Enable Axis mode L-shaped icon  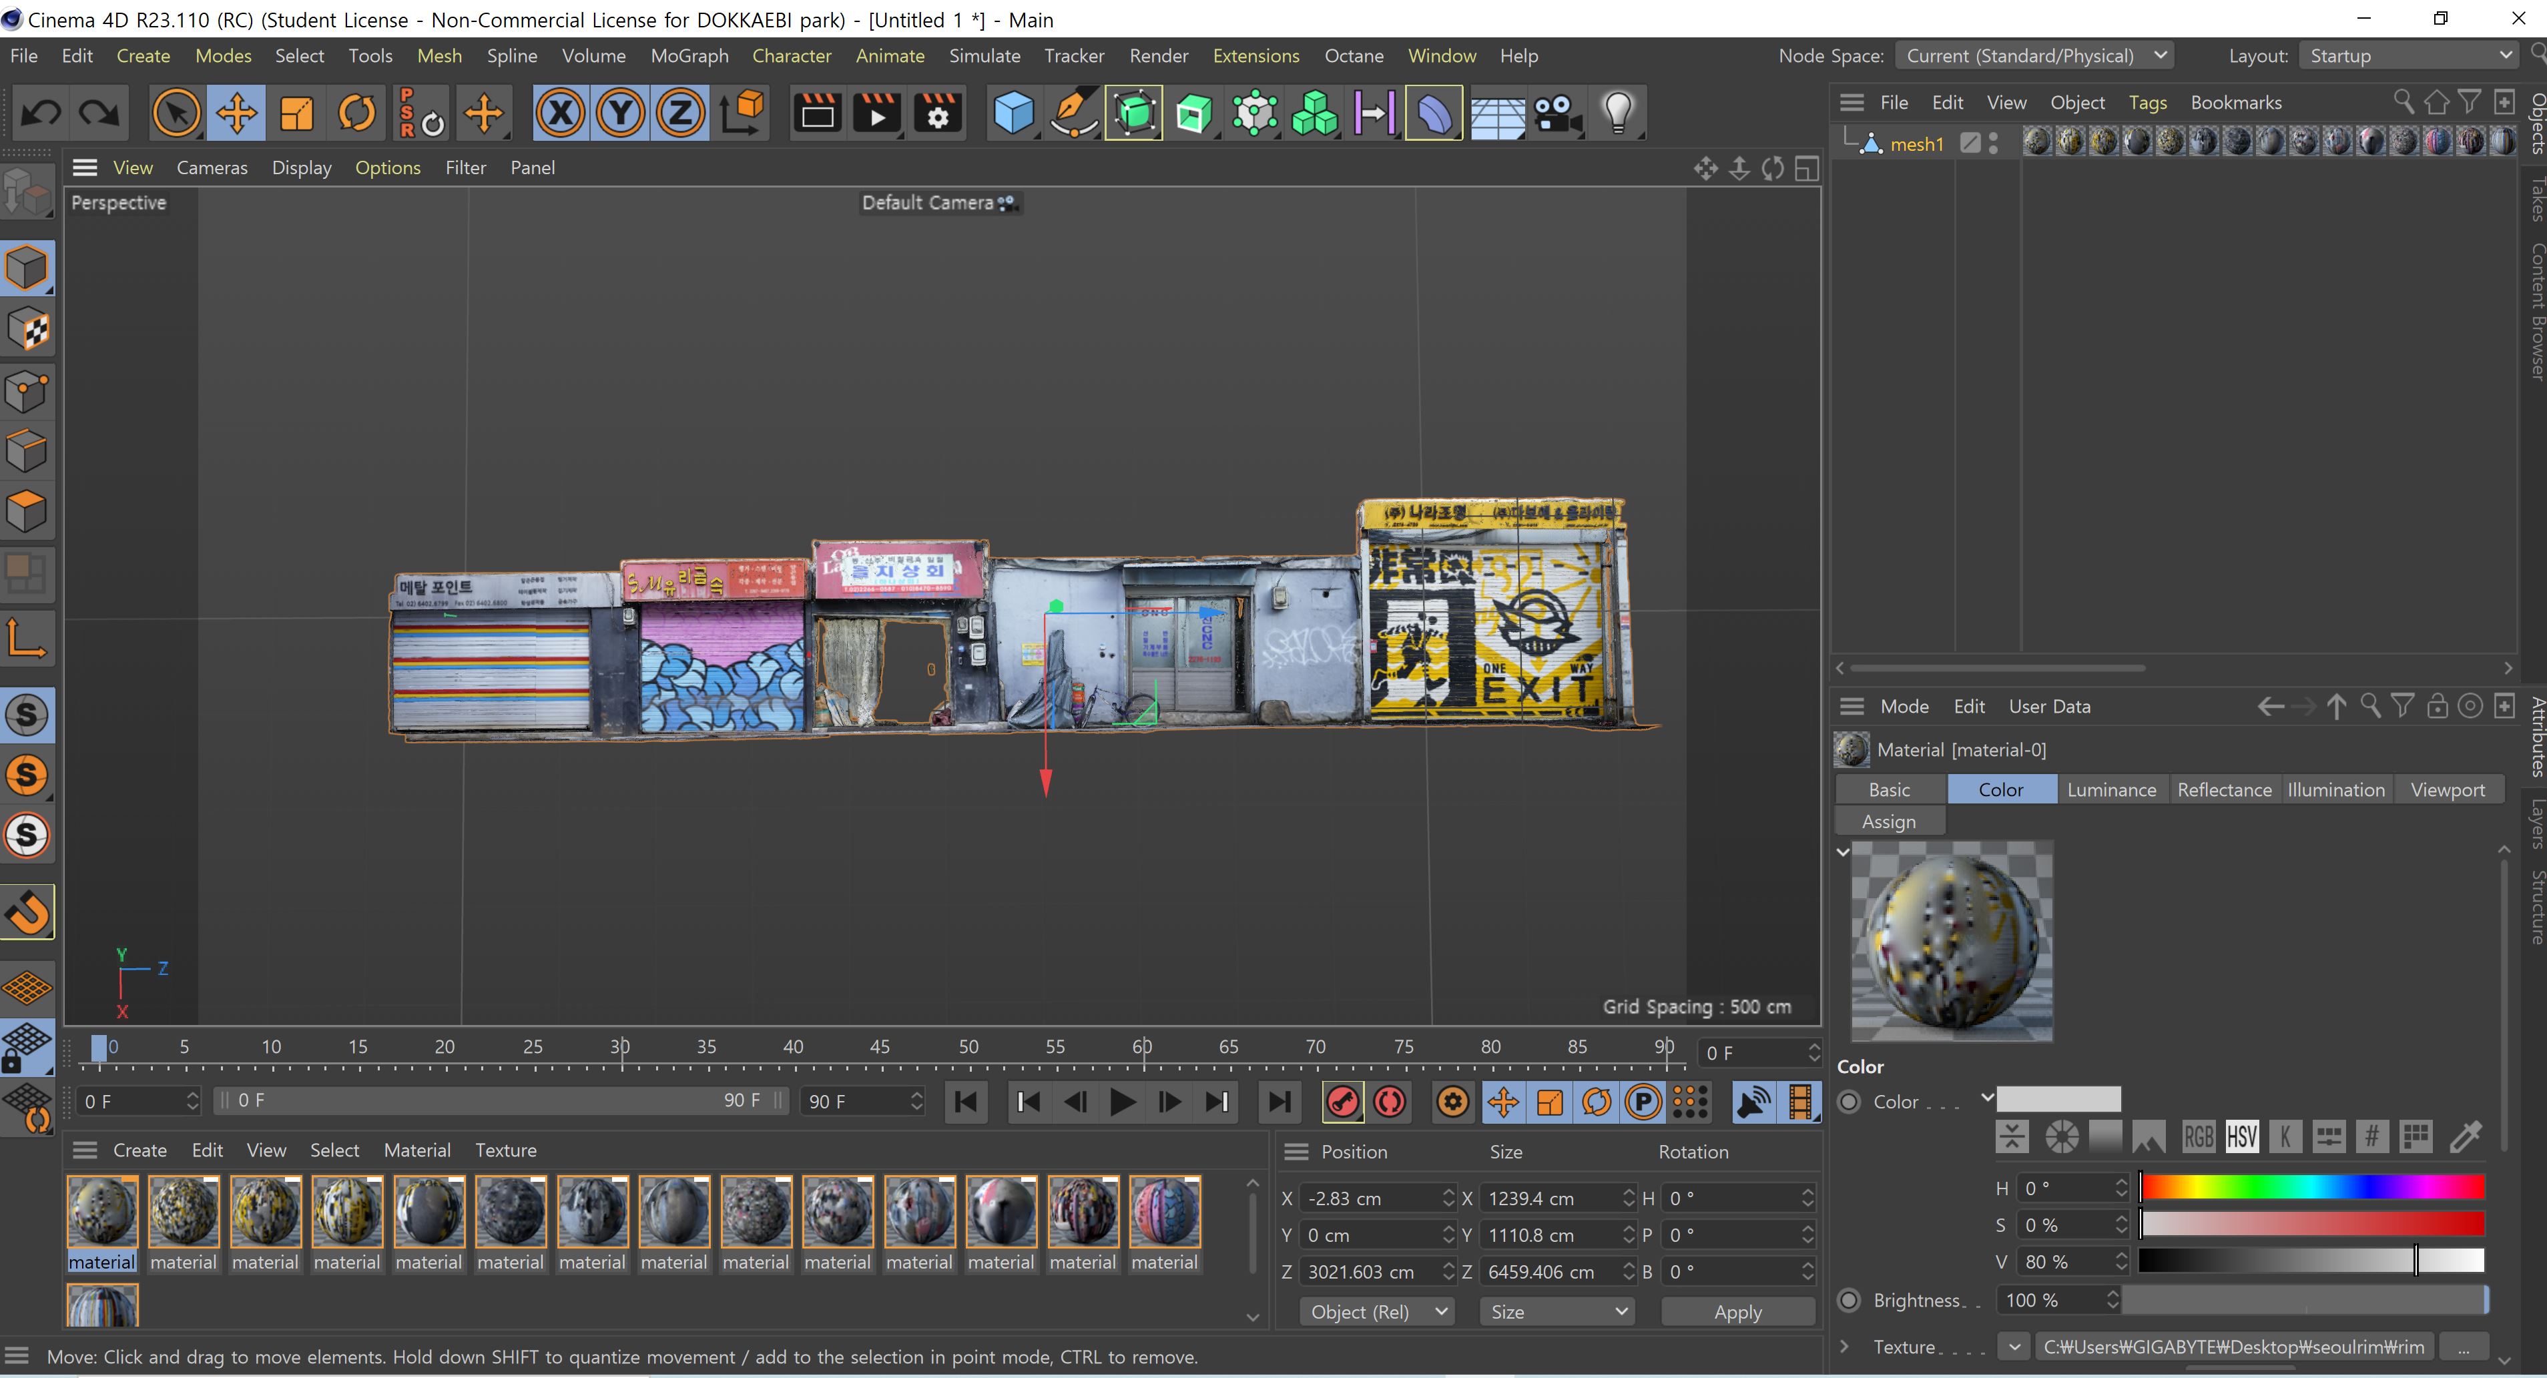[x=27, y=637]
